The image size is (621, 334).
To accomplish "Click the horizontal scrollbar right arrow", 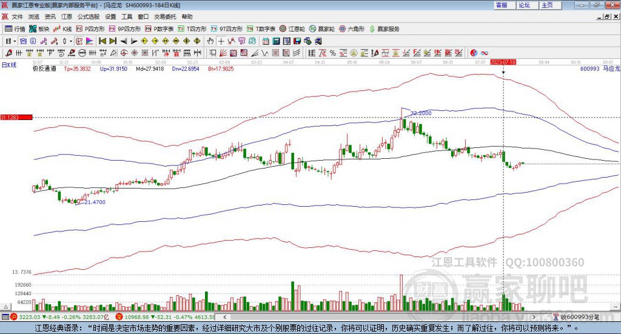I will (534, 317).
